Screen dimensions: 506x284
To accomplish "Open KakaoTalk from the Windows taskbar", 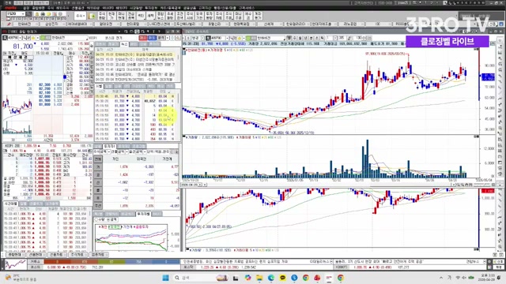I will click(282, 278).
